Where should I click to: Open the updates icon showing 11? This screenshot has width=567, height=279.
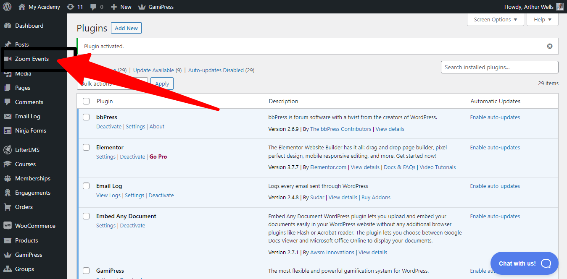(x=70, y=7)
